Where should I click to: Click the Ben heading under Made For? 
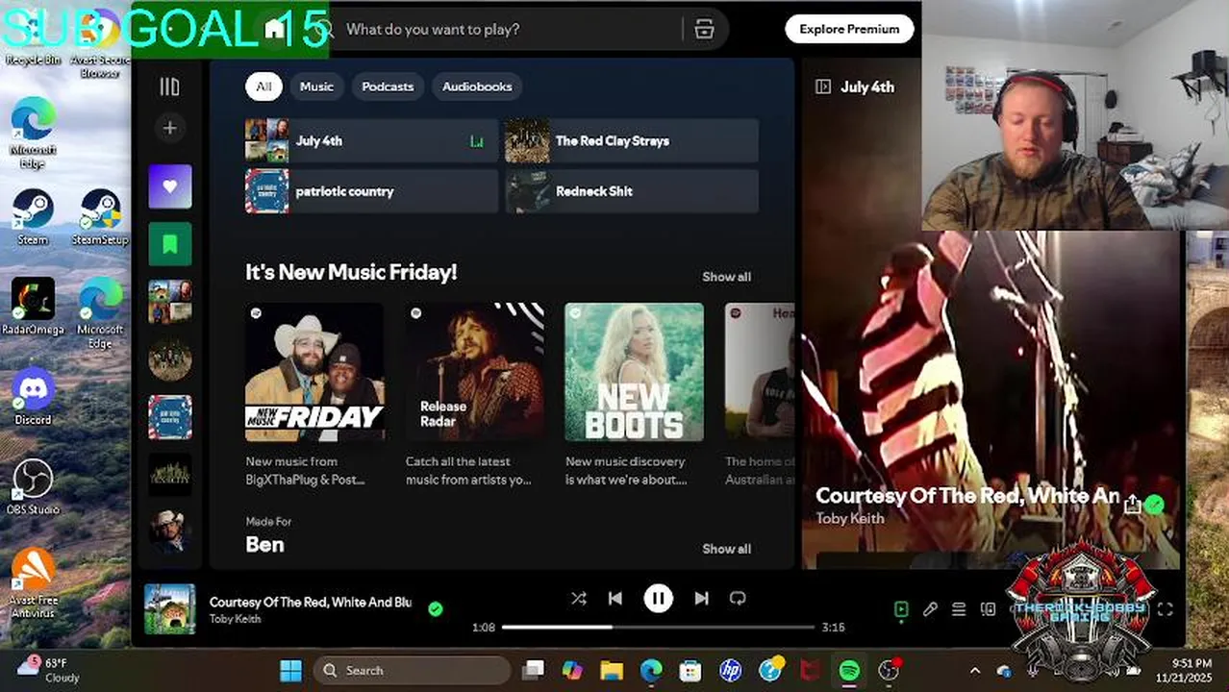(264, 545)
